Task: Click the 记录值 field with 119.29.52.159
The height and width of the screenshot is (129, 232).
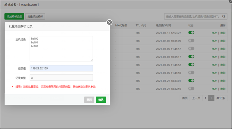Action: point(61,68)
